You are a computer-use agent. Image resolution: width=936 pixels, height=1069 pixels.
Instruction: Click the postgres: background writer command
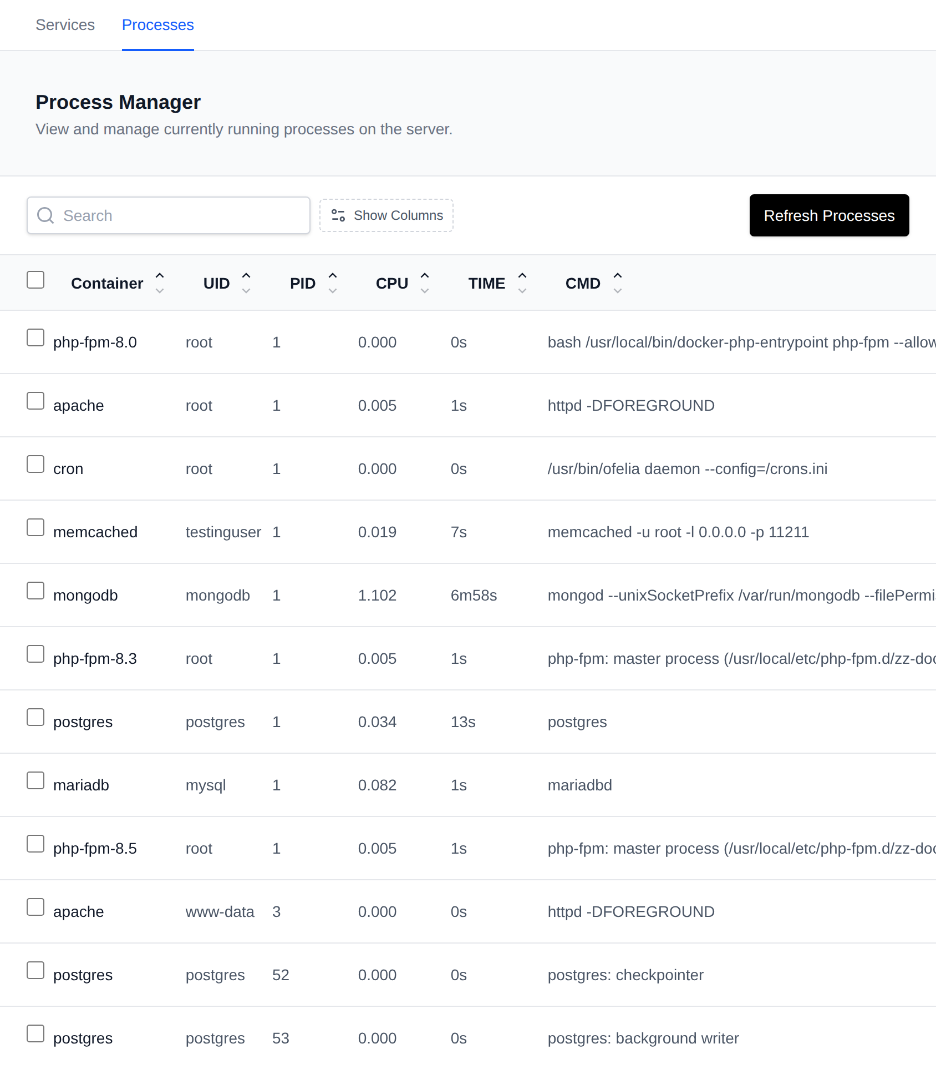coord(643,1038)
